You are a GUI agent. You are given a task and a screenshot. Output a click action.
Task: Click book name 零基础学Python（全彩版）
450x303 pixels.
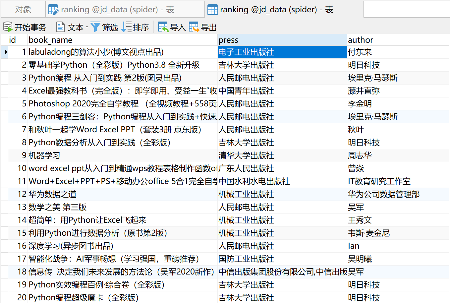click(122, 65)
